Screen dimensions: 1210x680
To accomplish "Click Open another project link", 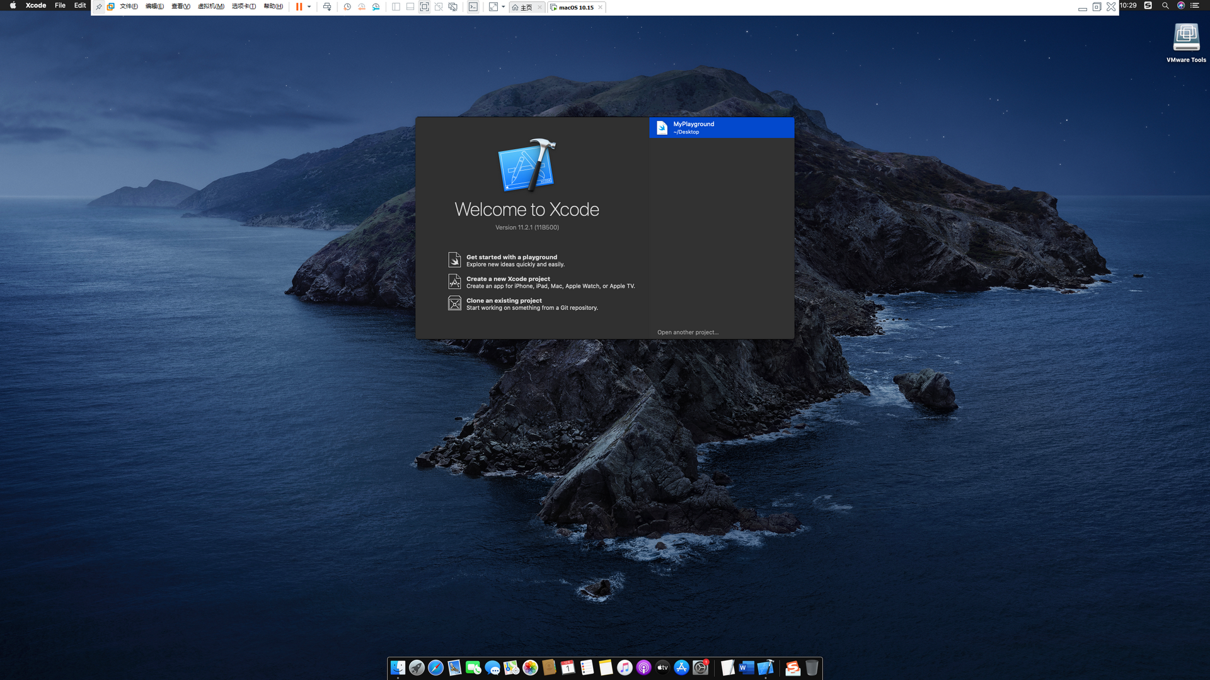I will (x=688, y=332).
